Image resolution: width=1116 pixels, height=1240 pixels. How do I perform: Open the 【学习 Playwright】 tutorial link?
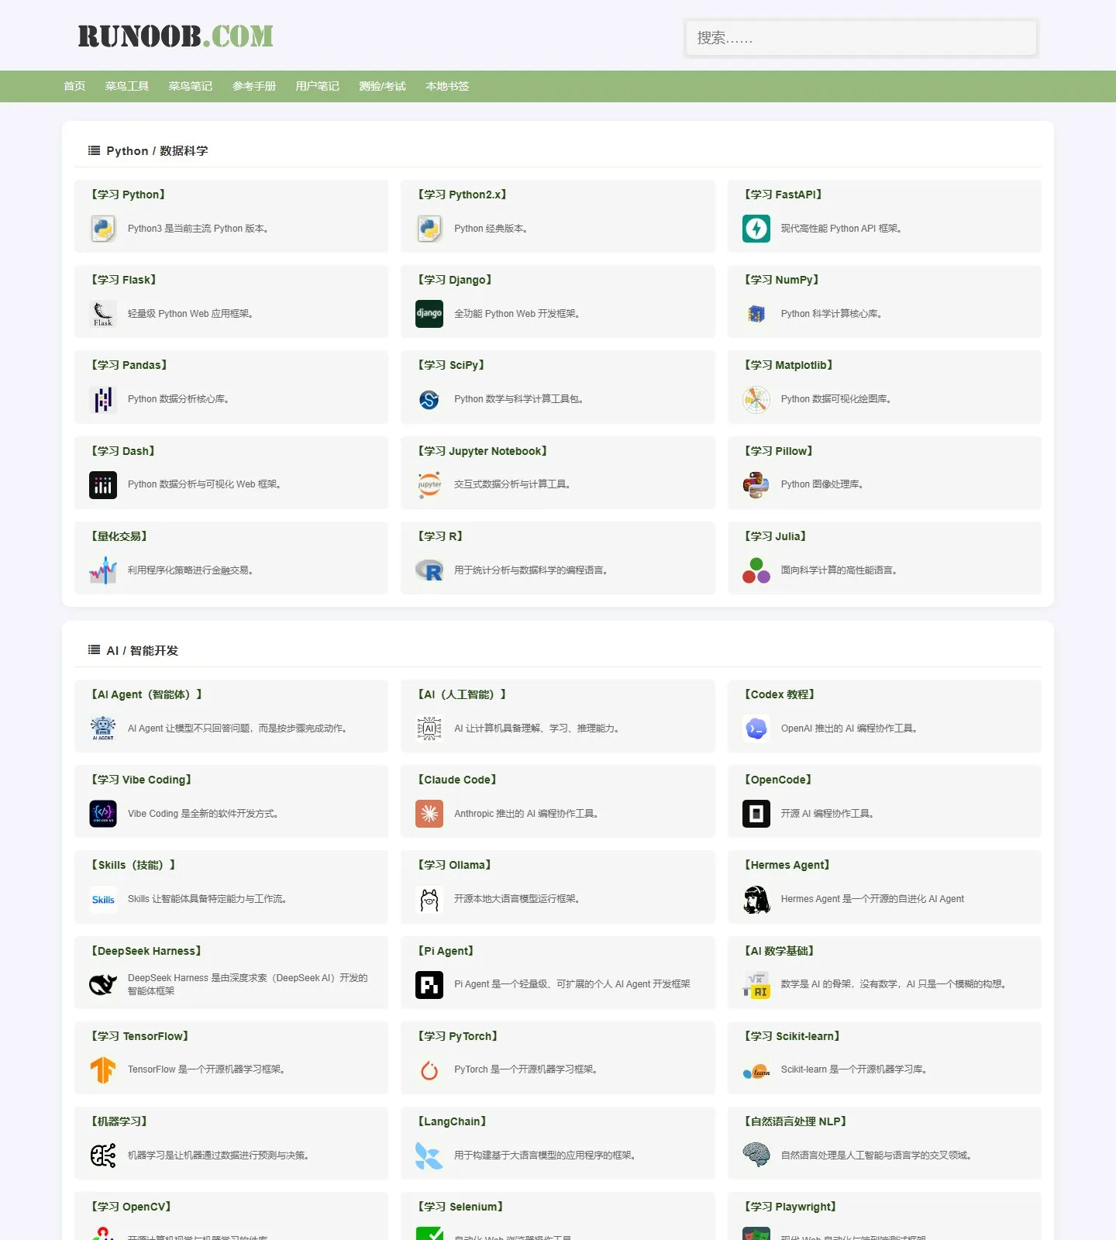click(790, 1207)
